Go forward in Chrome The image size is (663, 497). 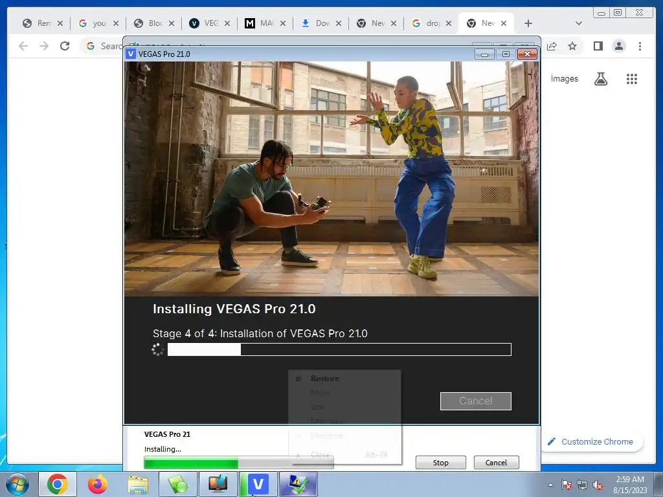tap(44, 46)
